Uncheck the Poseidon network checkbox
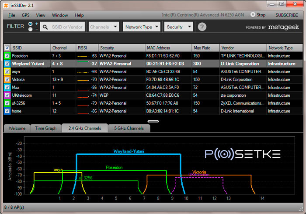Viewport: 306px width, 214px height. click(x=7, y=56)
